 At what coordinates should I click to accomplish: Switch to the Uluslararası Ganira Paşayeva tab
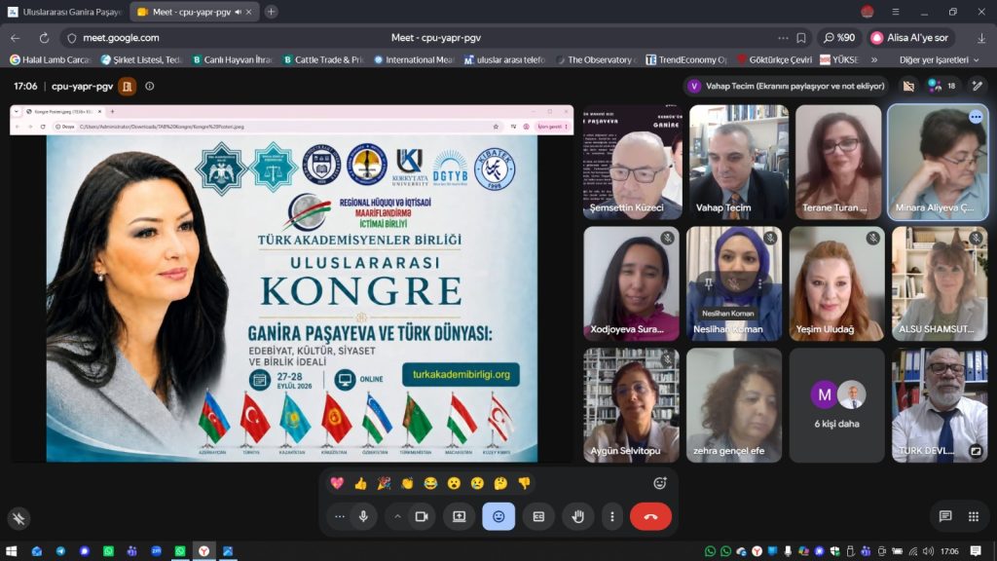point(65,12)
